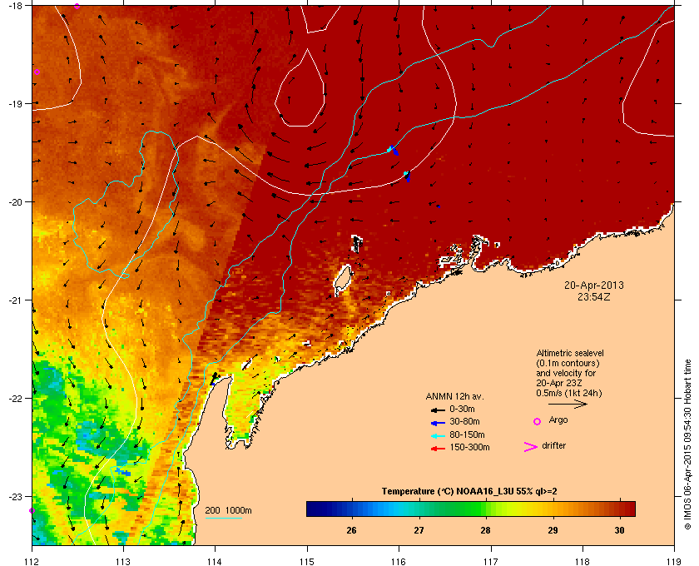Click the Temperature NOAA16_L3U colorbar title
The image size is (699, 566).
(469, 491)
